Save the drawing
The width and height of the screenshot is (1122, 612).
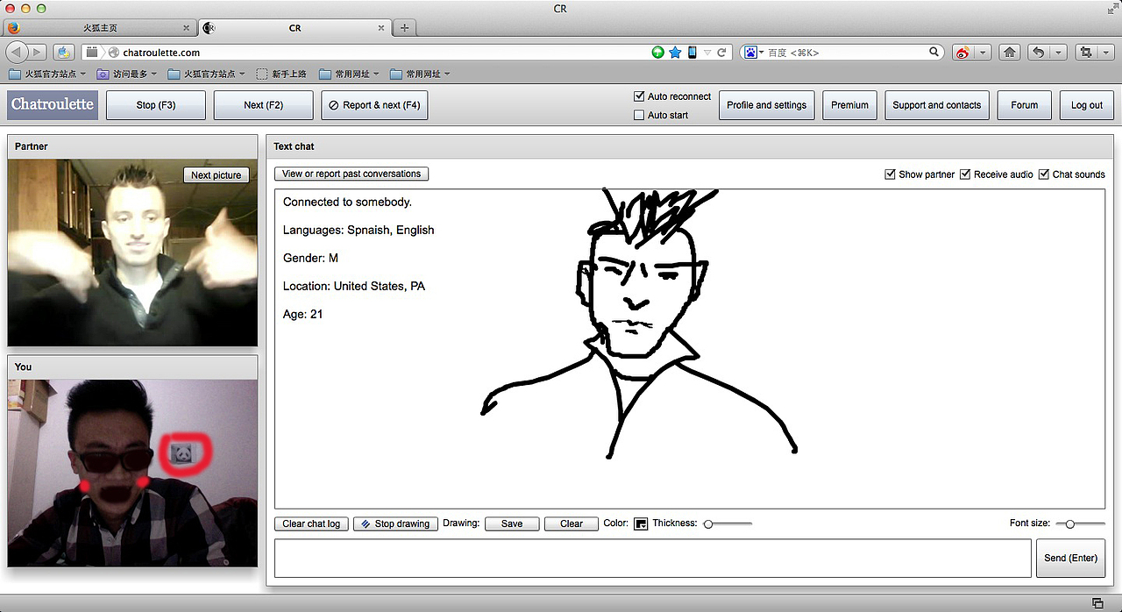512,523
